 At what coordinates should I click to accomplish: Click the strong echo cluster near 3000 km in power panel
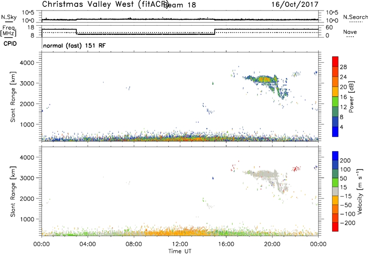(265, 80)
